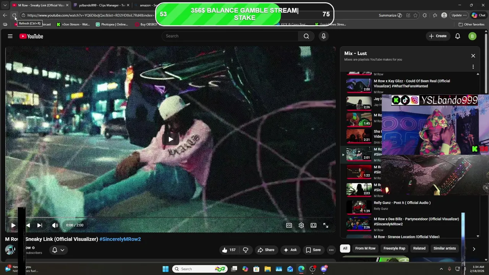The image size is (489, 275).
Task: Open the YouTube guide hamburger menu
Action: tap(10, 36)
